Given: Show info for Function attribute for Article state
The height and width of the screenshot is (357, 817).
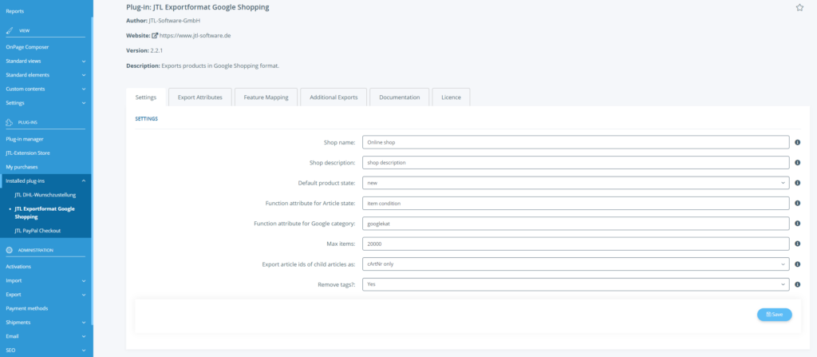Looking at the screenshot, I should point(797,203).
